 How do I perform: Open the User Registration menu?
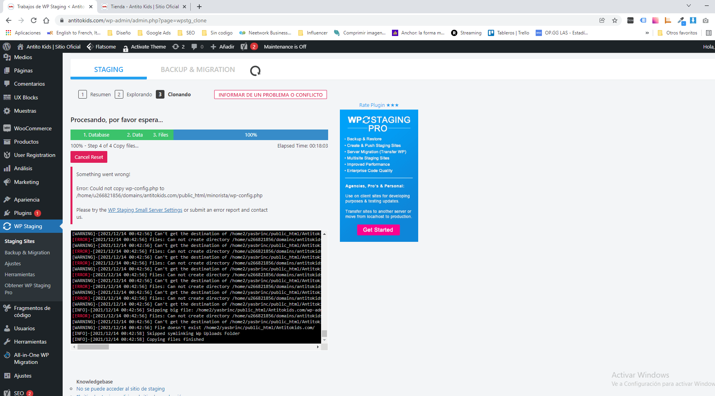[x=34, y=155]
